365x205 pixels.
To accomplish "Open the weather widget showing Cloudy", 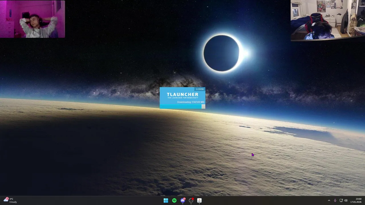I will point(10,200).
